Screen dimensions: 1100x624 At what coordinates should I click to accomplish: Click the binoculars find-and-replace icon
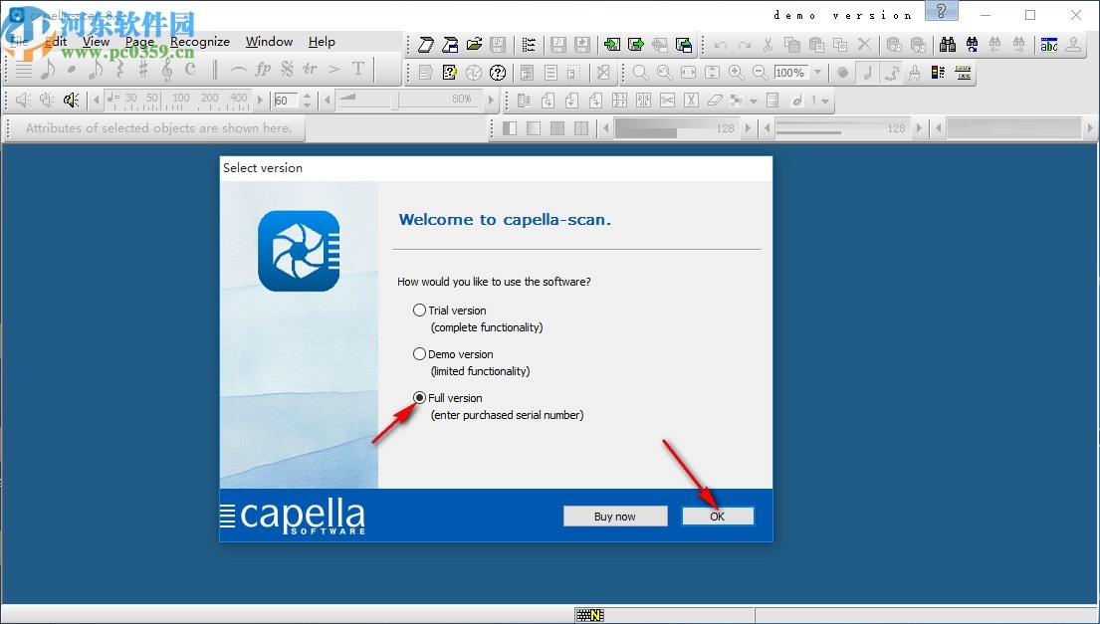pos(972,45)
